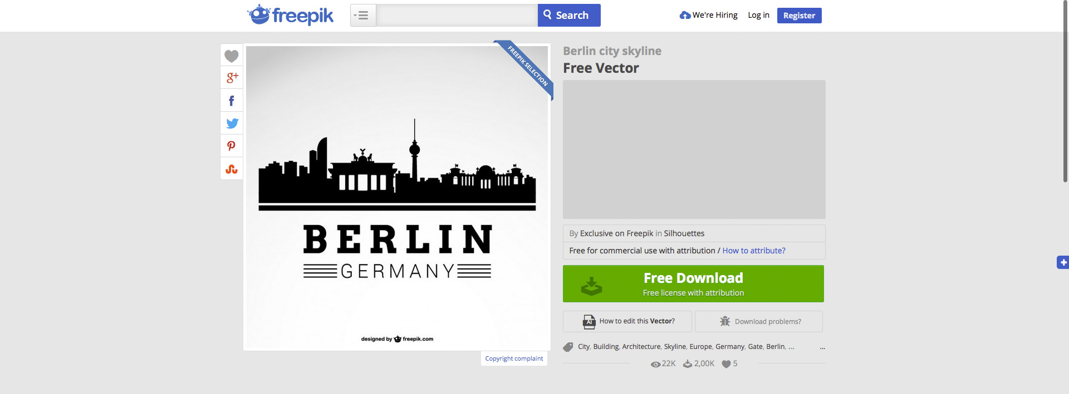Expand the tag list ellipsis
The width and height of the screenshot is (1069, 394).
(822, 347)
